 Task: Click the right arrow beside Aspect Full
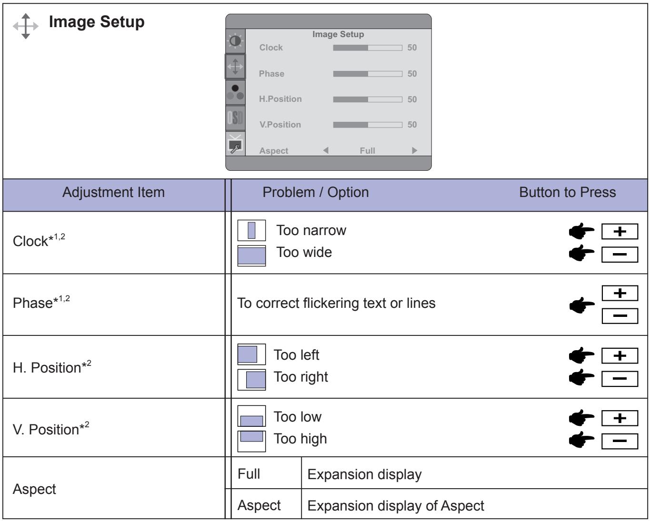414,150
